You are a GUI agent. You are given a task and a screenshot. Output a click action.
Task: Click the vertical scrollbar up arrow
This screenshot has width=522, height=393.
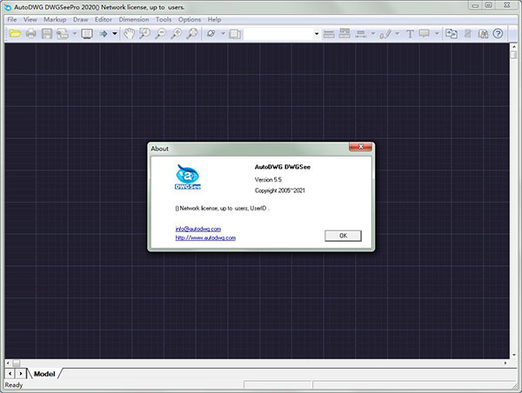coord(513,47)
